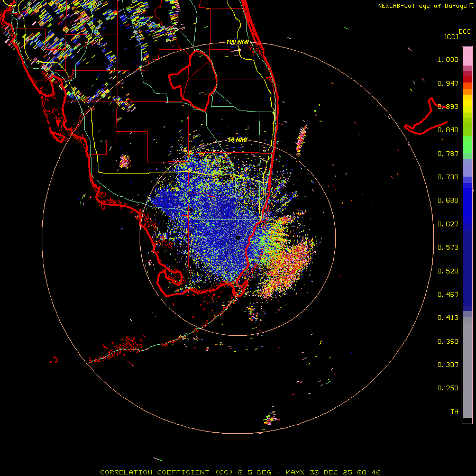
Task: Click the TH threshold label
Action: (454, 412)
